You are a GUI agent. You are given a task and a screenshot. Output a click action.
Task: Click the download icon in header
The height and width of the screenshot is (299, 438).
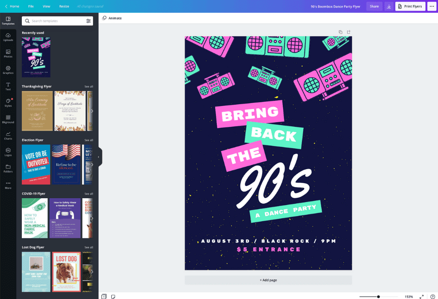(x=389, y=6)
